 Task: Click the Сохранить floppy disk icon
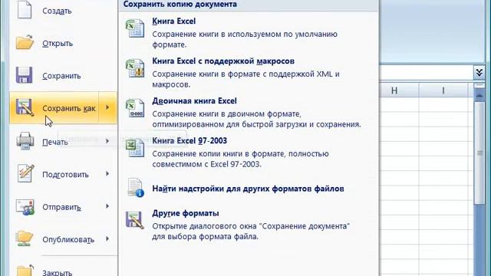(x=25, y=75)
